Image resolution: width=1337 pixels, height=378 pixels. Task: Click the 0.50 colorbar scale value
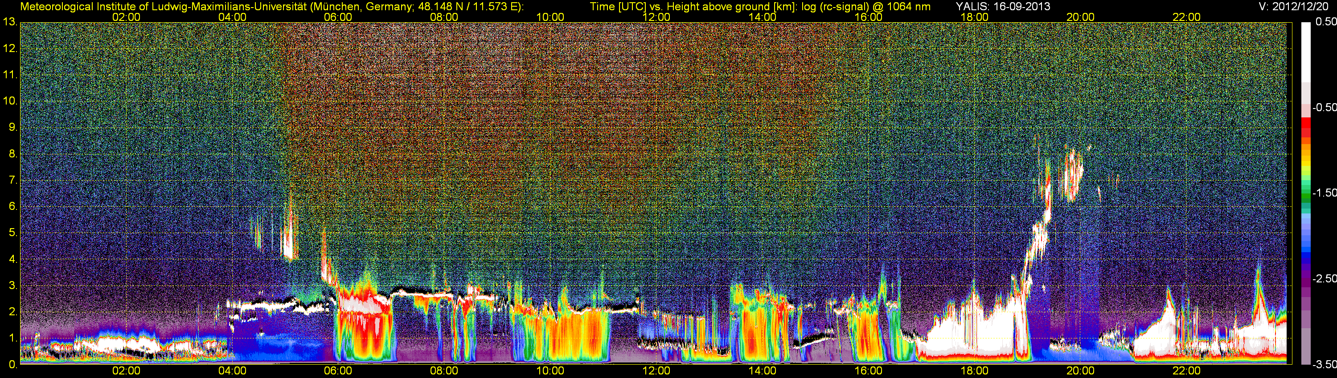[1325, 22]
